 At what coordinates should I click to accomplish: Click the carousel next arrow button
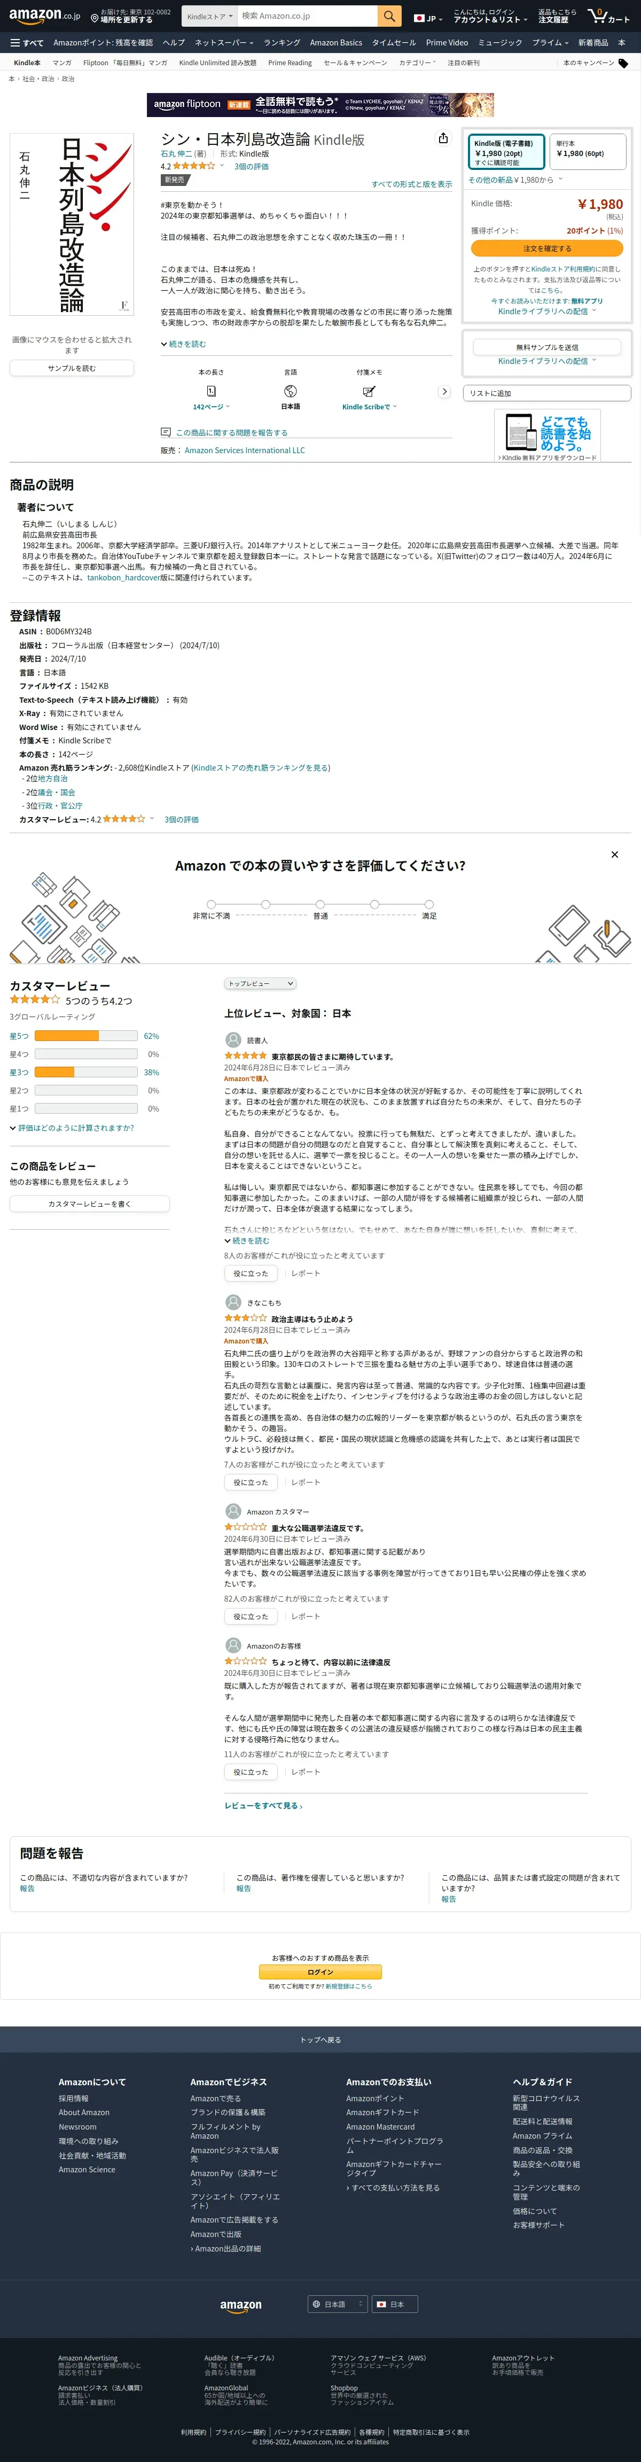(444, 392)
